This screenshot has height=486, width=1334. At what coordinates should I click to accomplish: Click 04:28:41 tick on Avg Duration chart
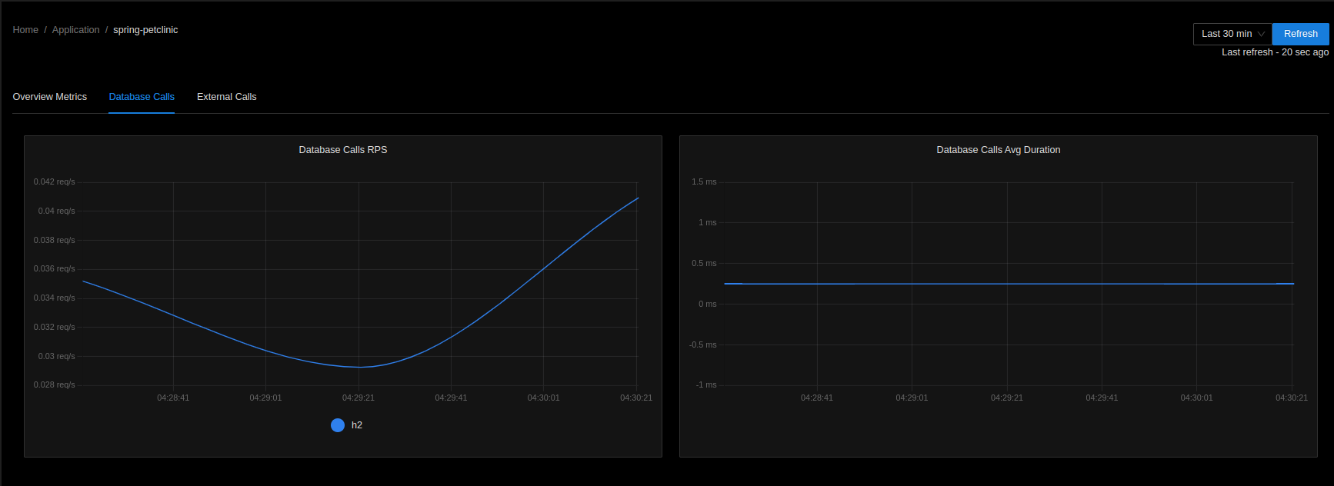817,398
